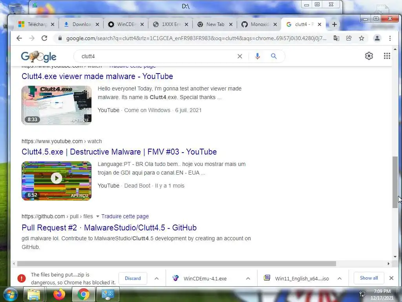The image size is (402, 302).
Task: Bookmark this page with the star icon
Action: click(362, 38)
